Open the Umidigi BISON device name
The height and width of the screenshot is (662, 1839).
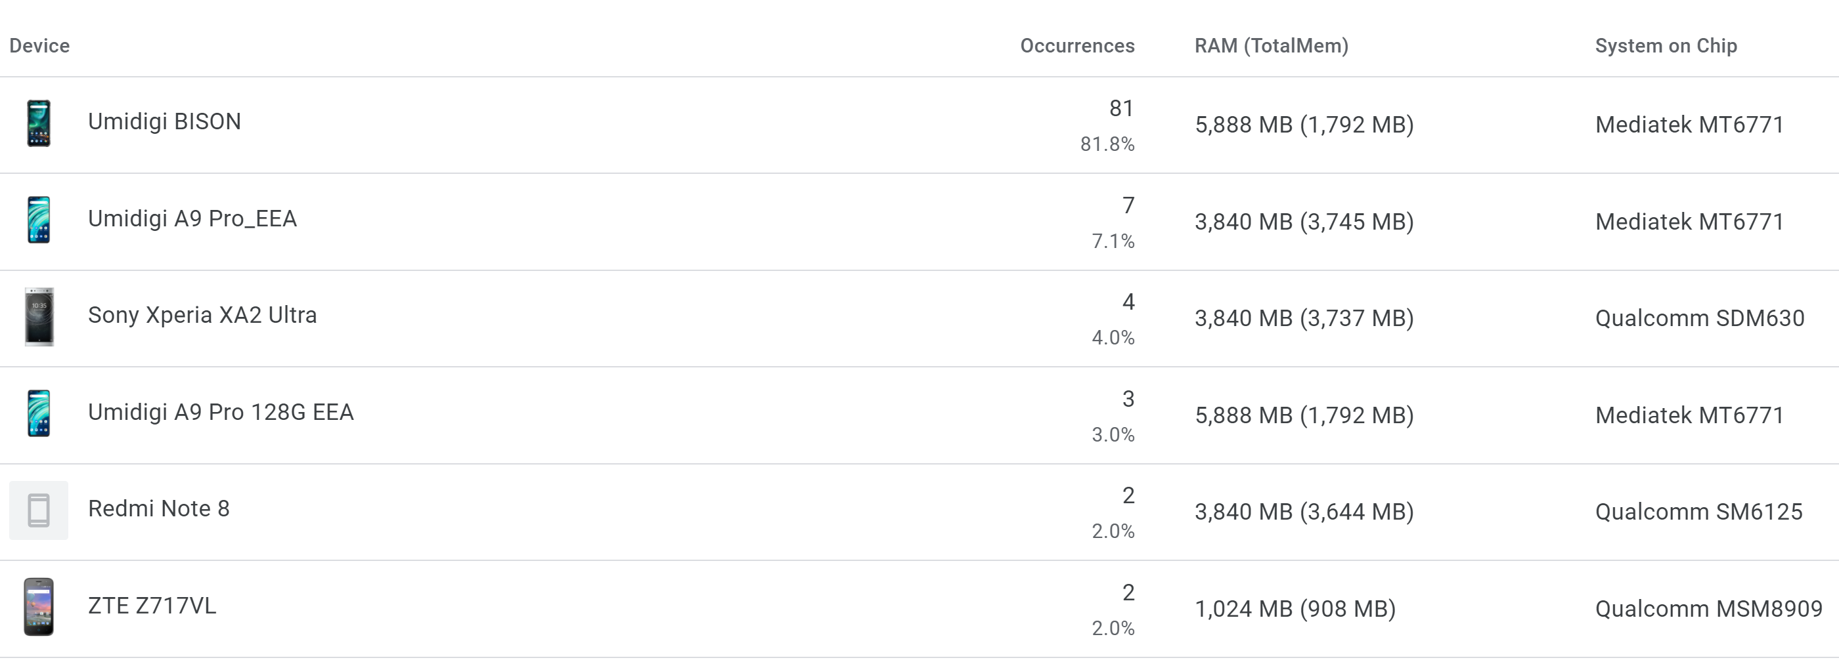[x=164, y=121]
